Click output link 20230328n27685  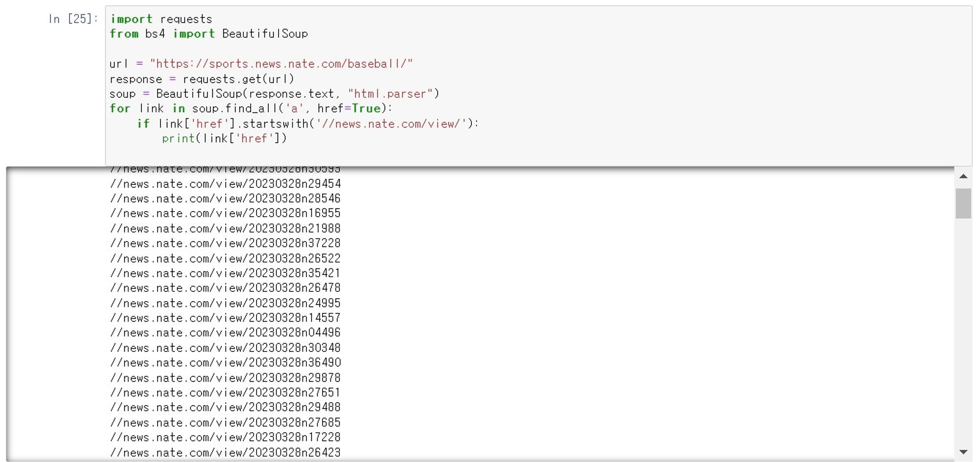[x=226, y=422]
